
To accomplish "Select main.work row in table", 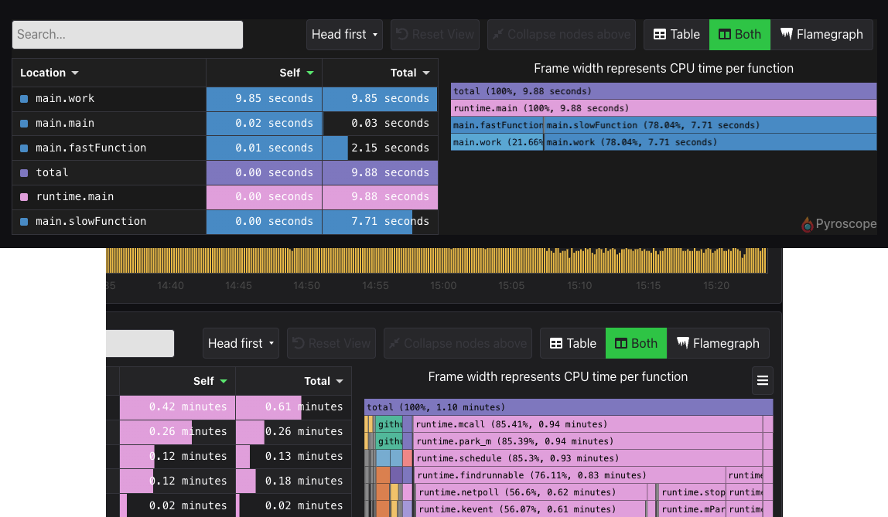I will pyautogui.click(x=225, y=99).
